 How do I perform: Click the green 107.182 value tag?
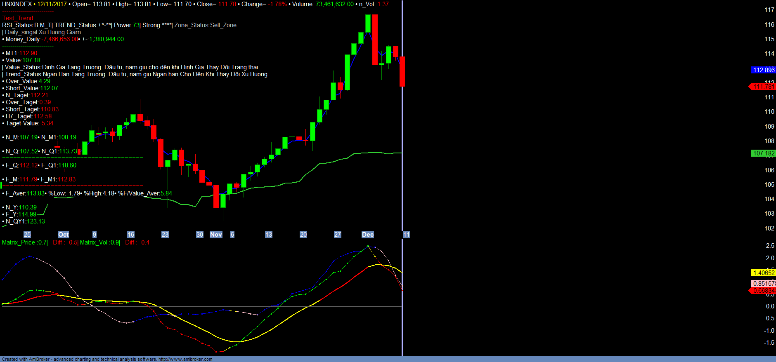point(763,153)
